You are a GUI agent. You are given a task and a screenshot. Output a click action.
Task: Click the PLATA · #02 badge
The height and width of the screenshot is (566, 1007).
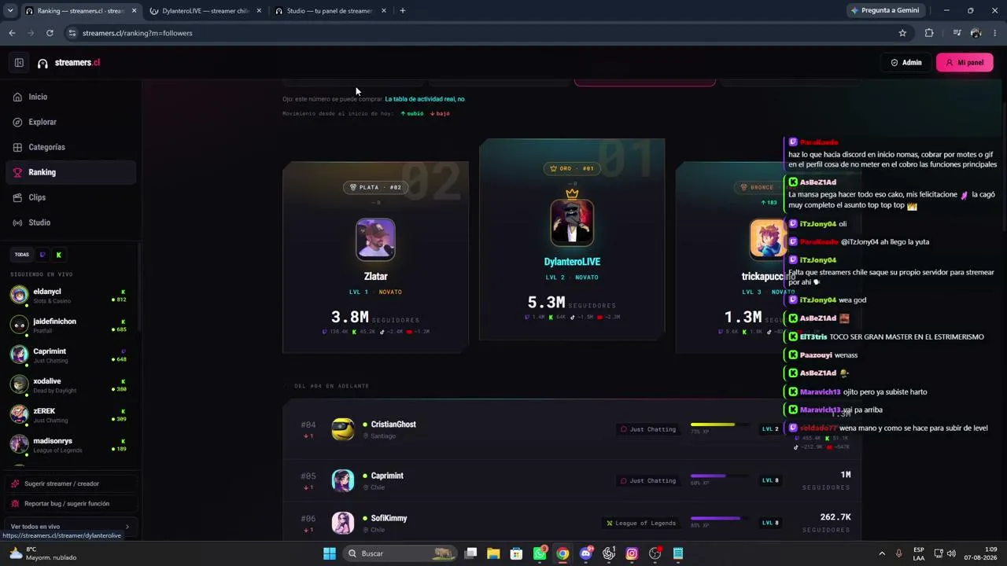point(375,187)
